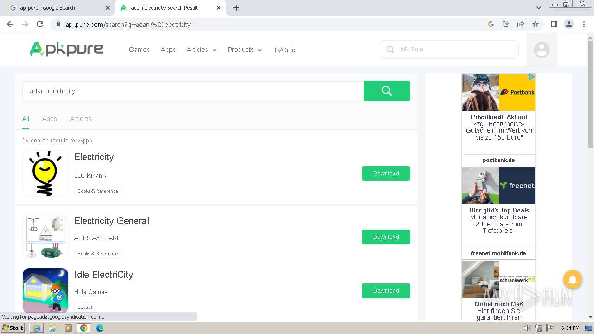Open Idle ElectriCity title link
The image size is (594, 334).
point(104,275)
